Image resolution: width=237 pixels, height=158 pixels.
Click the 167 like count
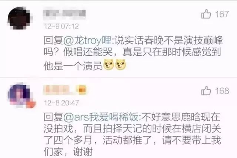[x=222, y=14]
